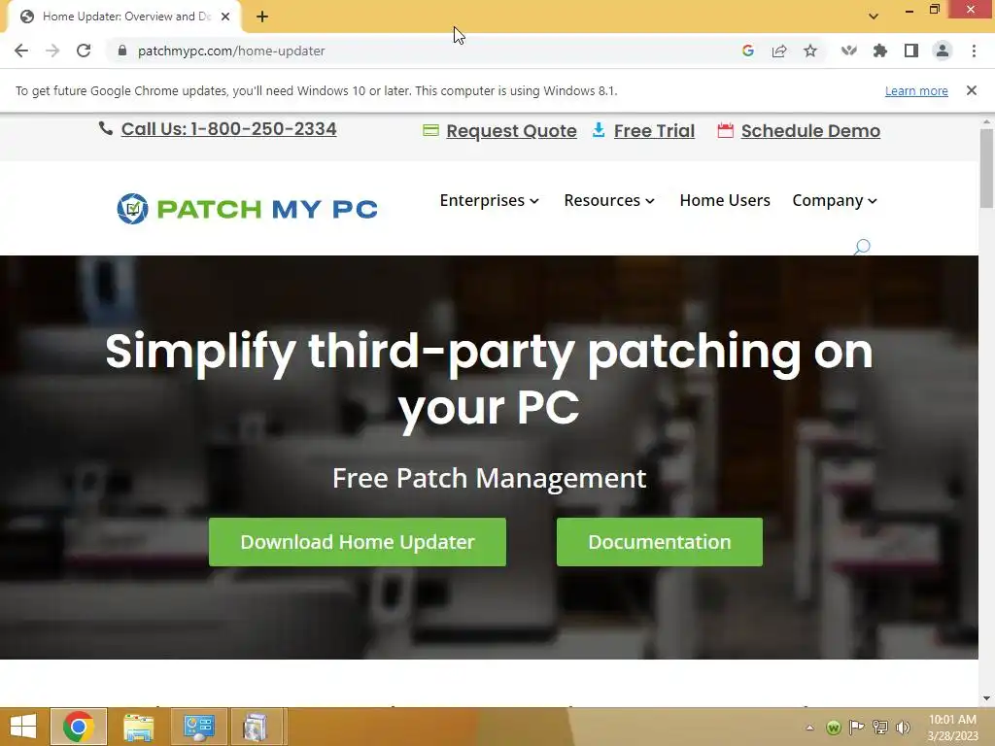Click the network tray icon
The image size is (995, 746).
(x=880, y=728)
